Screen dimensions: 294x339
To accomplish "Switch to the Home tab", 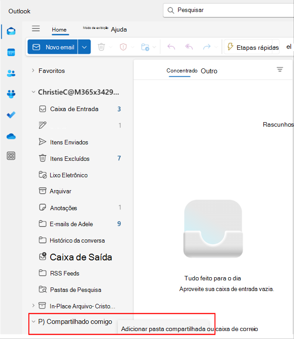I will pos(59,30).
